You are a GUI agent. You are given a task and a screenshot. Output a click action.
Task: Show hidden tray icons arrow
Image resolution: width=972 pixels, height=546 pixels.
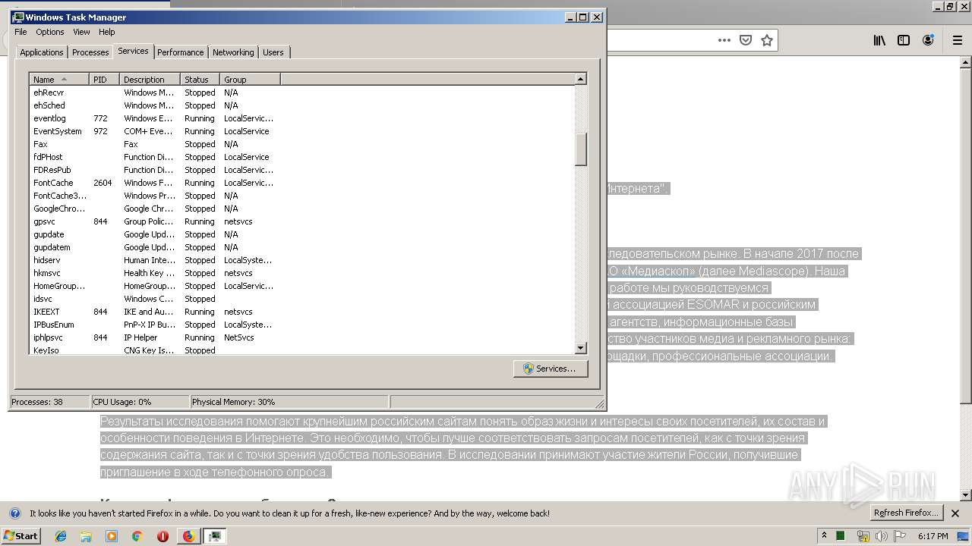click(824, 536)
